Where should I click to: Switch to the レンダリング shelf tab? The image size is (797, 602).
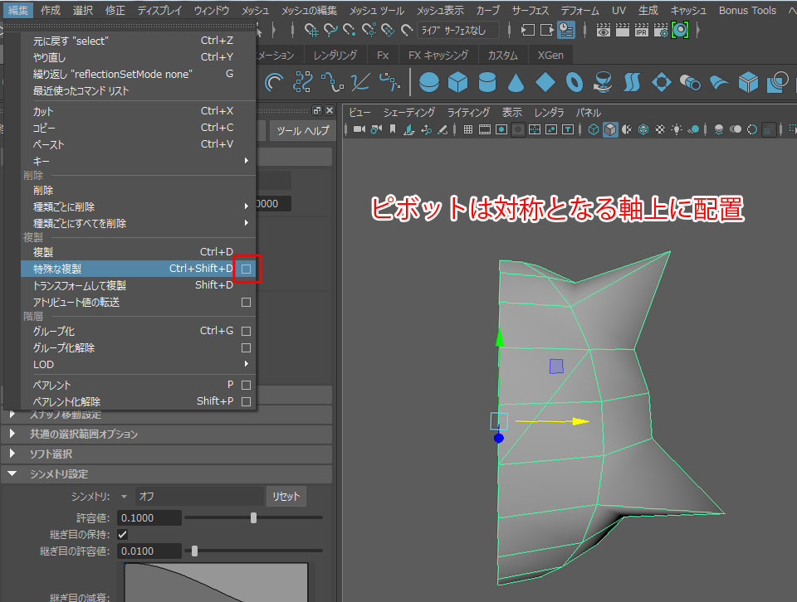(x=335, y=55)
